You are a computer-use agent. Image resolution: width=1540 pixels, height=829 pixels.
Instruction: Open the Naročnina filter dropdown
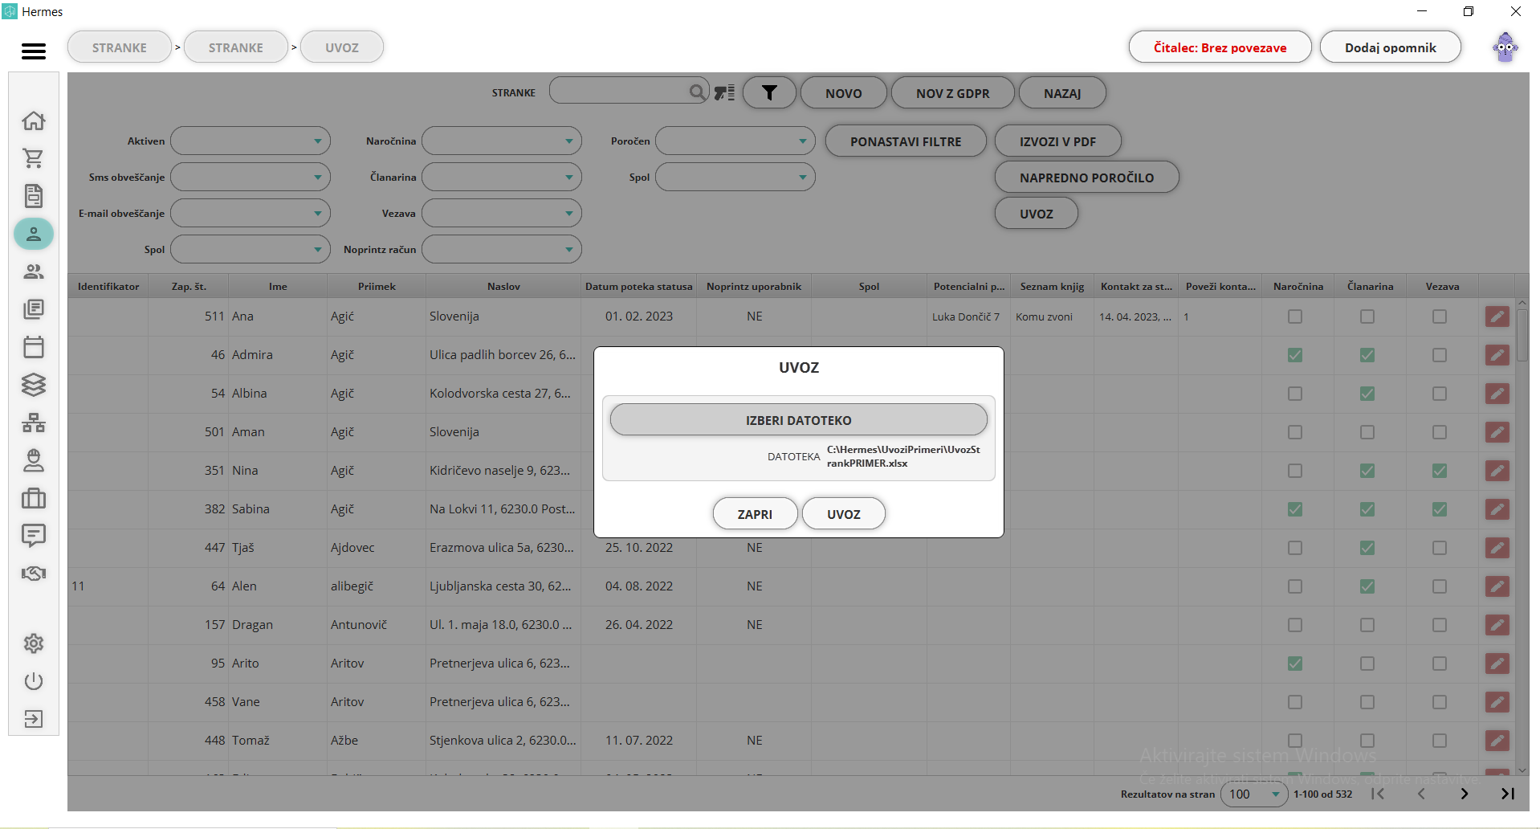[x=502, y=141]
